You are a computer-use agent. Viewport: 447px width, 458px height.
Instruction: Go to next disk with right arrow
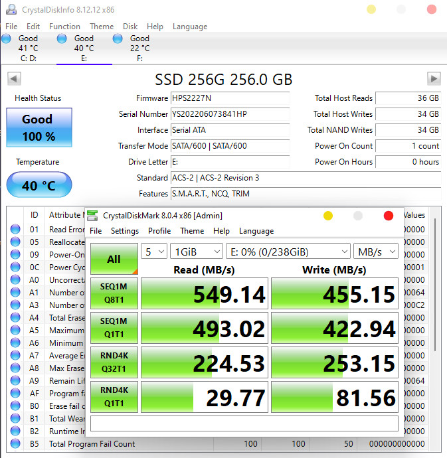tap(434, 78)
